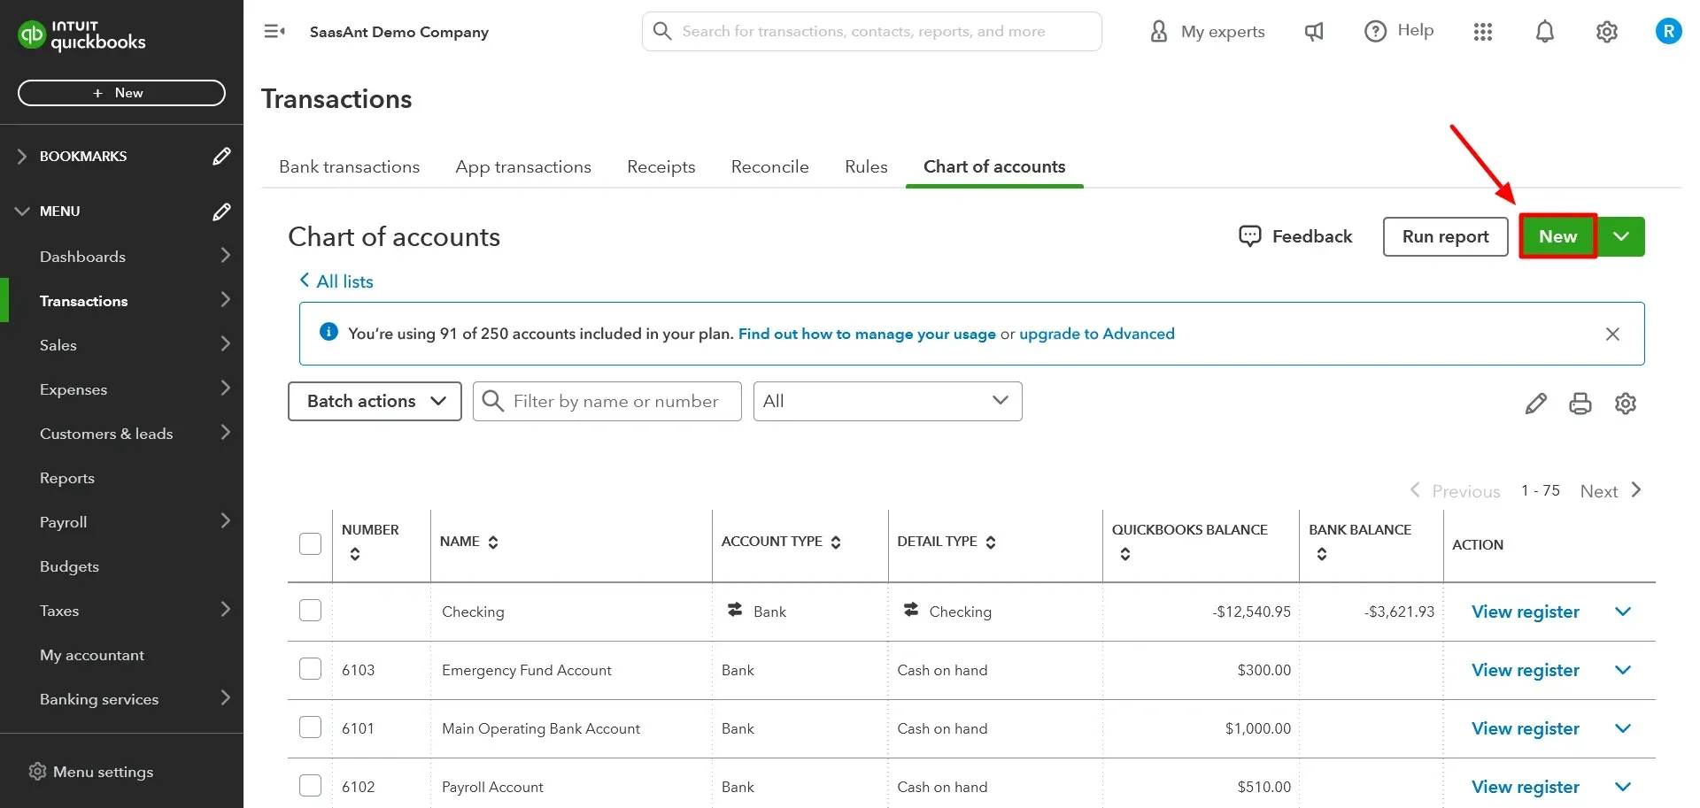Viewport: 1700px width, 808px height.
Task: Dismiss the account usage info banner
Action: pos(1612,334)
